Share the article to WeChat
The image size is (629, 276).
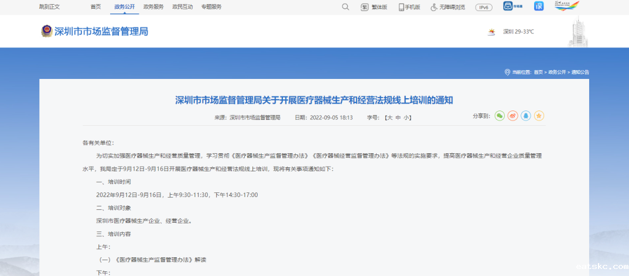(500, 116)
